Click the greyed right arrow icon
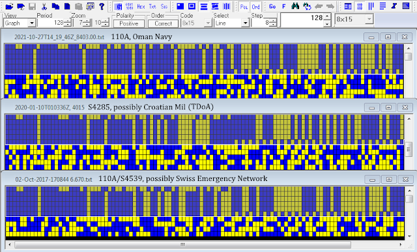This screenshot has width=417, height=252. click(x=330, y=7)
